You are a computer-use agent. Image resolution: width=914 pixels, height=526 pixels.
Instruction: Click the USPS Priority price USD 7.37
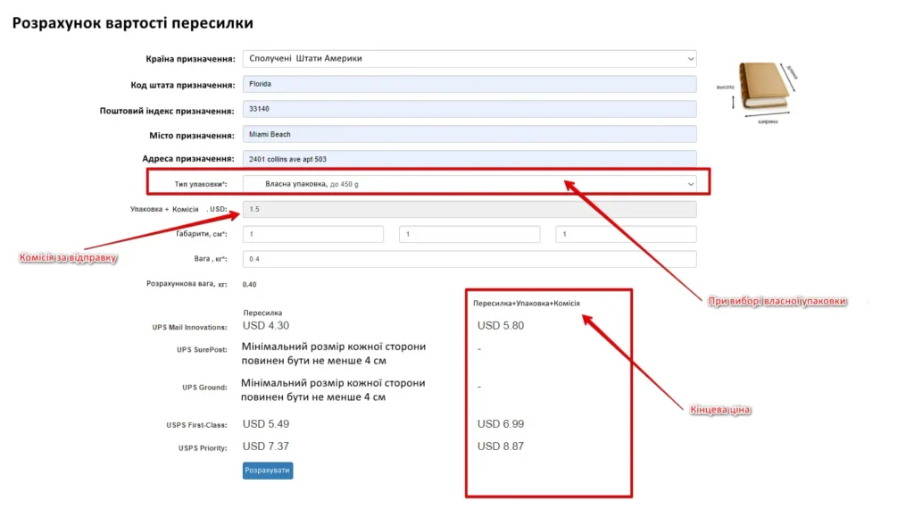(266, 447)
